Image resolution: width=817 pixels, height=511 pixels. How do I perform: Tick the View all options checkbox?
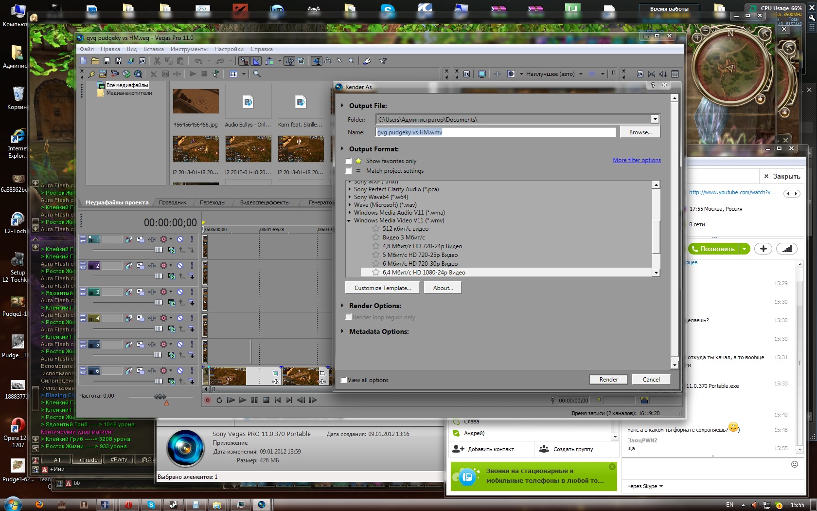coord(344,380)
